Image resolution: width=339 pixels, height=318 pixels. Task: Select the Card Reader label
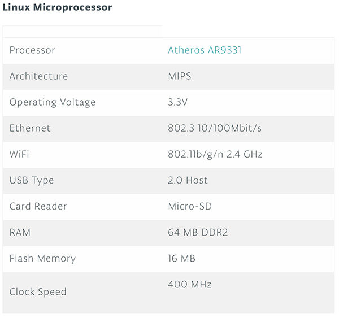(38, 206)
